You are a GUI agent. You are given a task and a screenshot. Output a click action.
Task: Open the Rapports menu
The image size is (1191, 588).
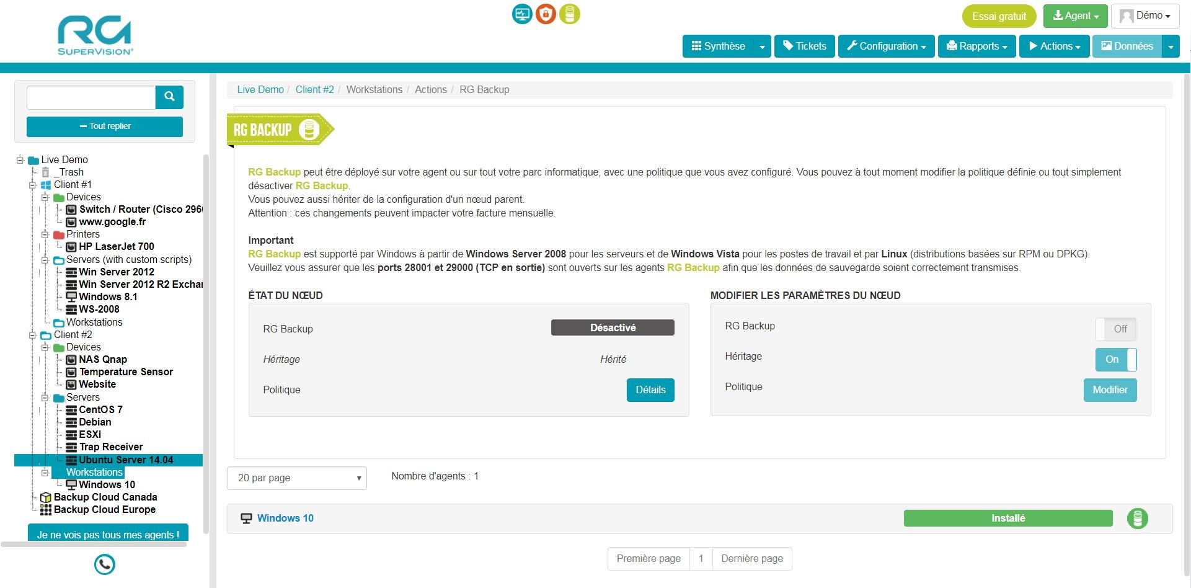coord(976,47)
